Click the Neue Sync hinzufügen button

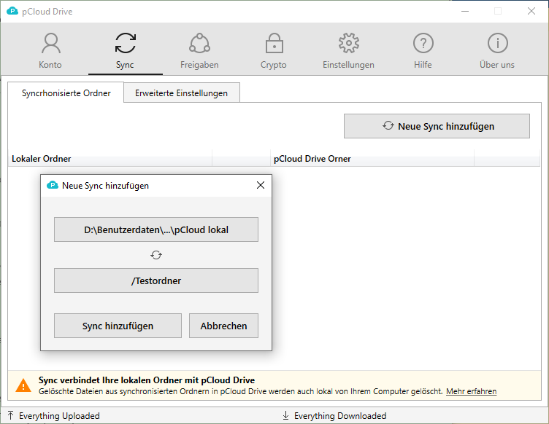[x=437, y=126]
